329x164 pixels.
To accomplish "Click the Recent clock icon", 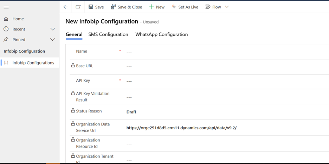I will (6, 29).
